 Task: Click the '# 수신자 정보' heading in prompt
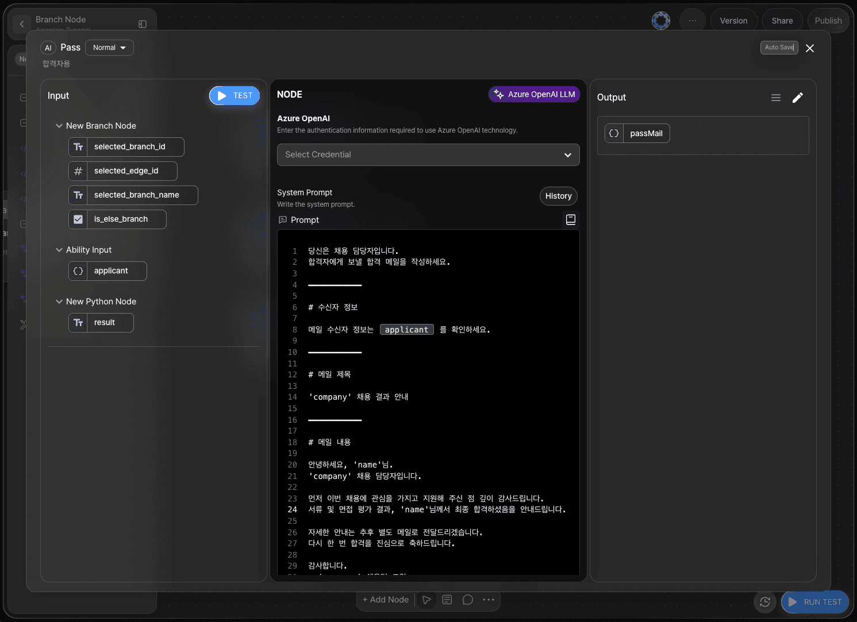[333, 307]
